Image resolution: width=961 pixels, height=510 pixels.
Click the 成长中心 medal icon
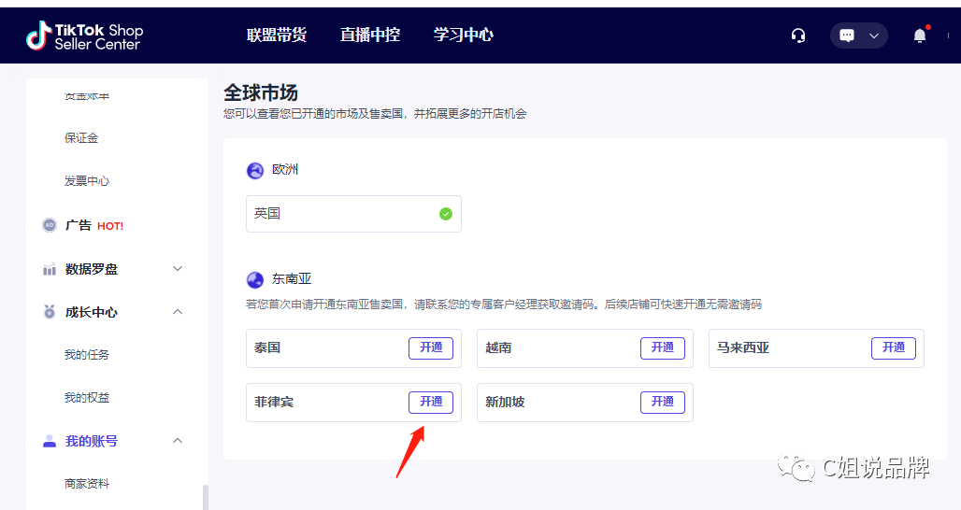click(x=50, y=312)
